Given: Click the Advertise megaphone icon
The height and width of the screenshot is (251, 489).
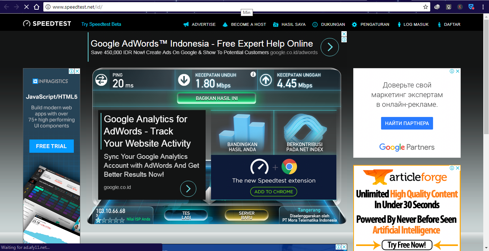Looking at the screenshot, I should pyautogui.click(x=186, y=24).
